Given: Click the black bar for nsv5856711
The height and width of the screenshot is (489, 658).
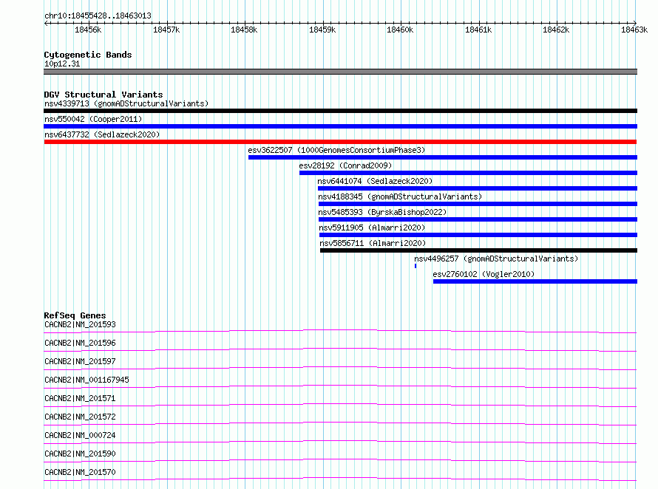Looking at the screenshot, I should pos(479,250).
